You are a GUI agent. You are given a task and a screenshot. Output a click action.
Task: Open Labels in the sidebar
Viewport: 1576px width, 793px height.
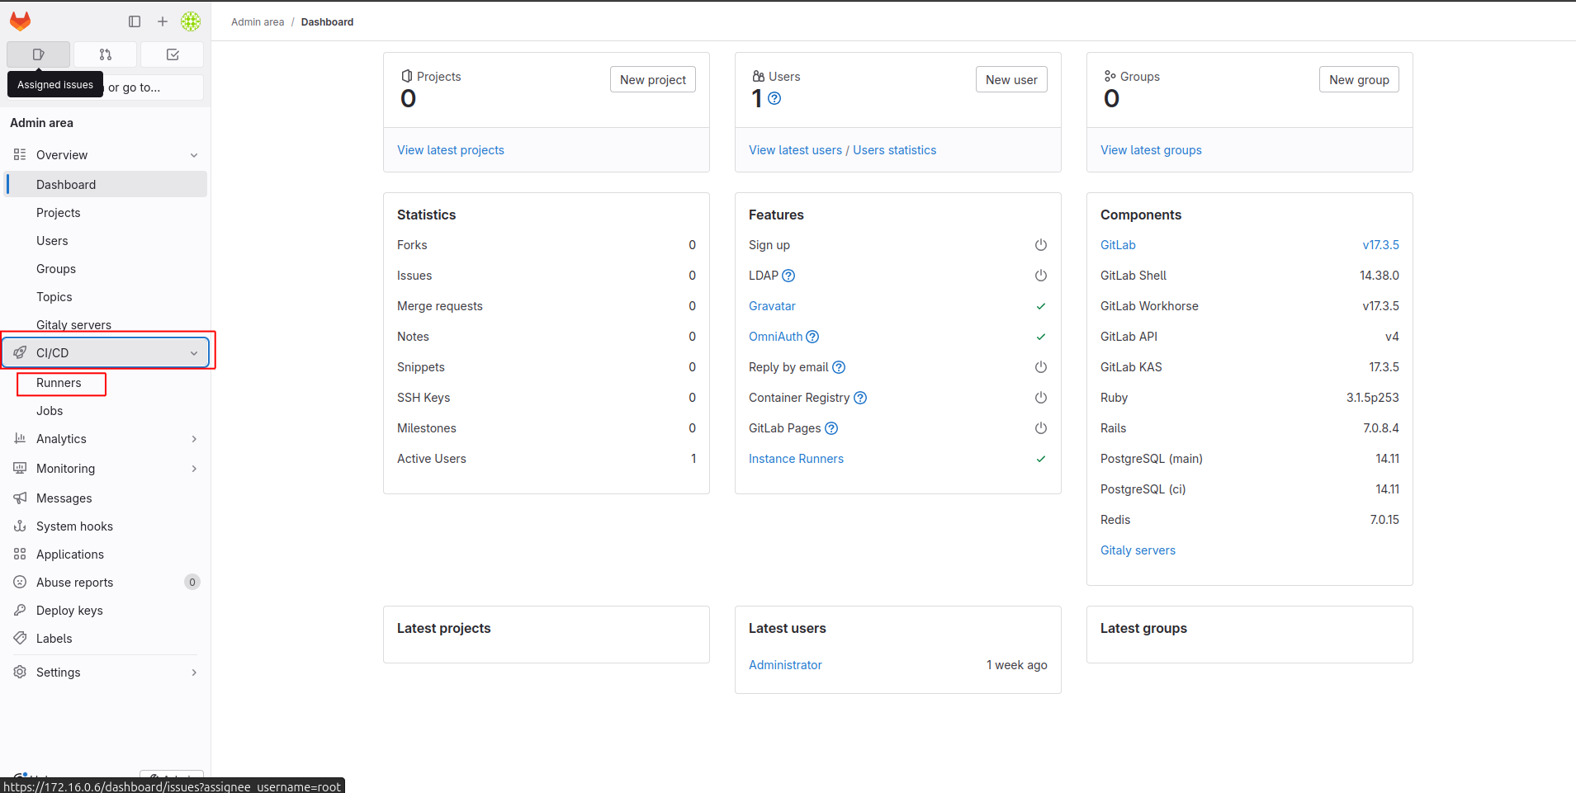tap(106, 639)
